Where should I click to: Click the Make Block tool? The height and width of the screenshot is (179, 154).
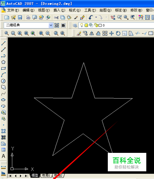(3, 119)
